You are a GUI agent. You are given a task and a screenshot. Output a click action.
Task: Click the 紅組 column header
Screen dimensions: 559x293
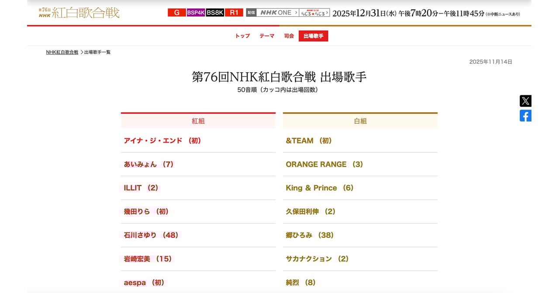coord(198,121)
